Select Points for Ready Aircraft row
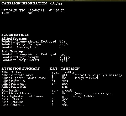This screenshot has width=126, height=116. pos(35,60)
